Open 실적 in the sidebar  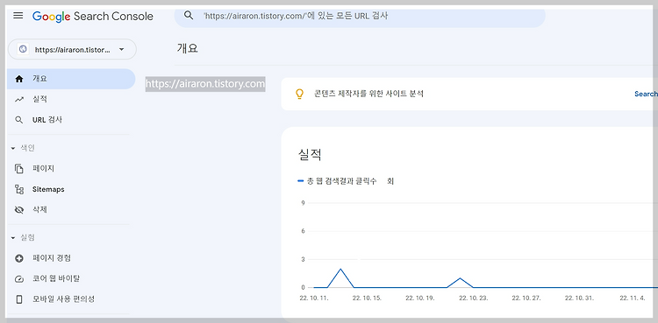(39, 99)
